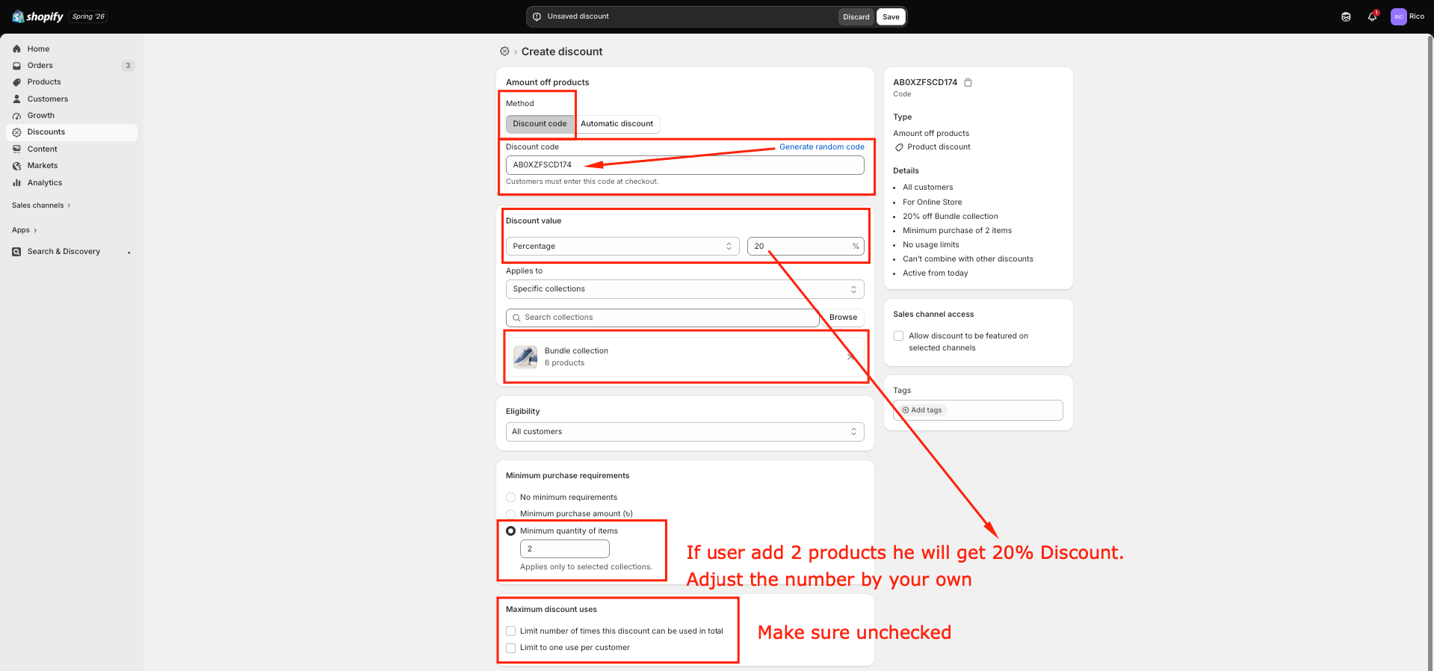Click the Search & Discovery pin dot
The height and width of the screenshot is (671, 1434).
pos(129,253)
